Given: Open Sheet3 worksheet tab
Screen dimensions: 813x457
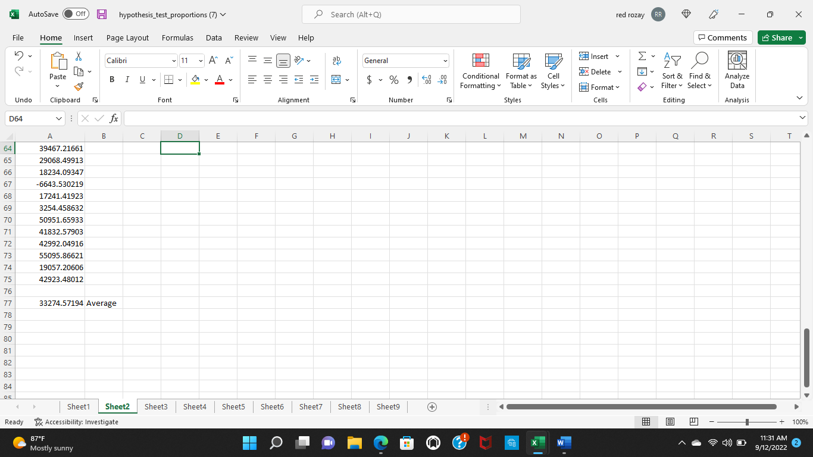Looking at the screenshot, I should (x=156, y=406).
